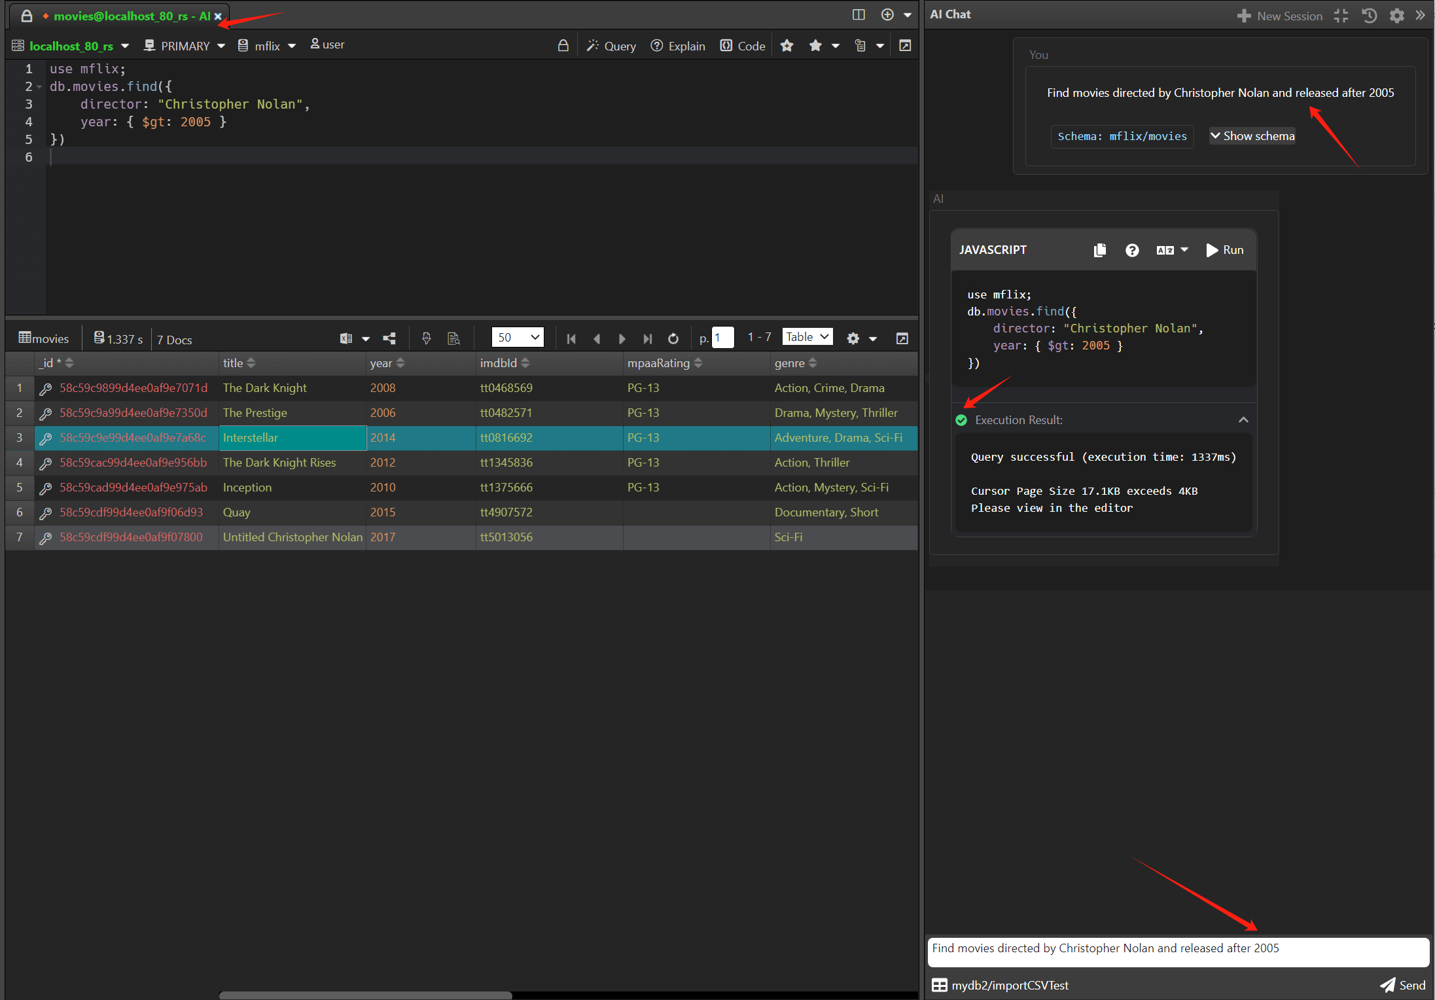Screen dimensions: 1435x1000
Task: Click the share results icon
Action: 389,338
